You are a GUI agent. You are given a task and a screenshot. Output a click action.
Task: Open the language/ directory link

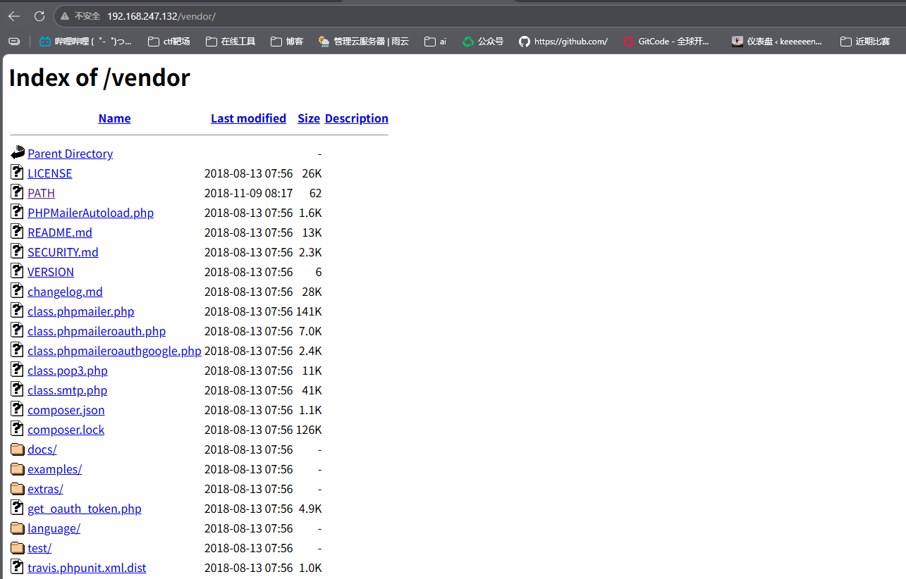point(54,528)
